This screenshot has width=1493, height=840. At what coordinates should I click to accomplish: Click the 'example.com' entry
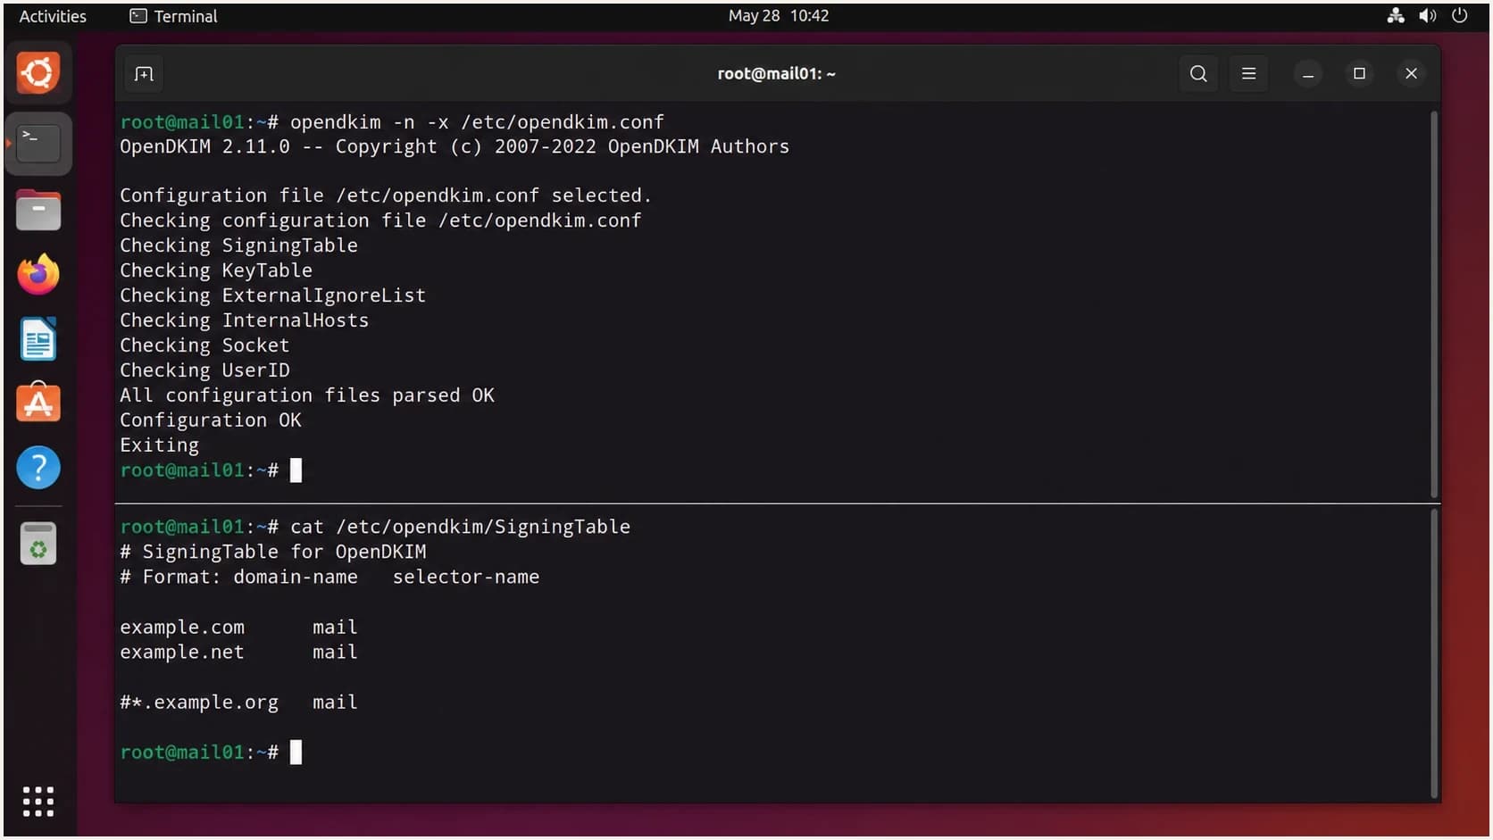[182, 628]
